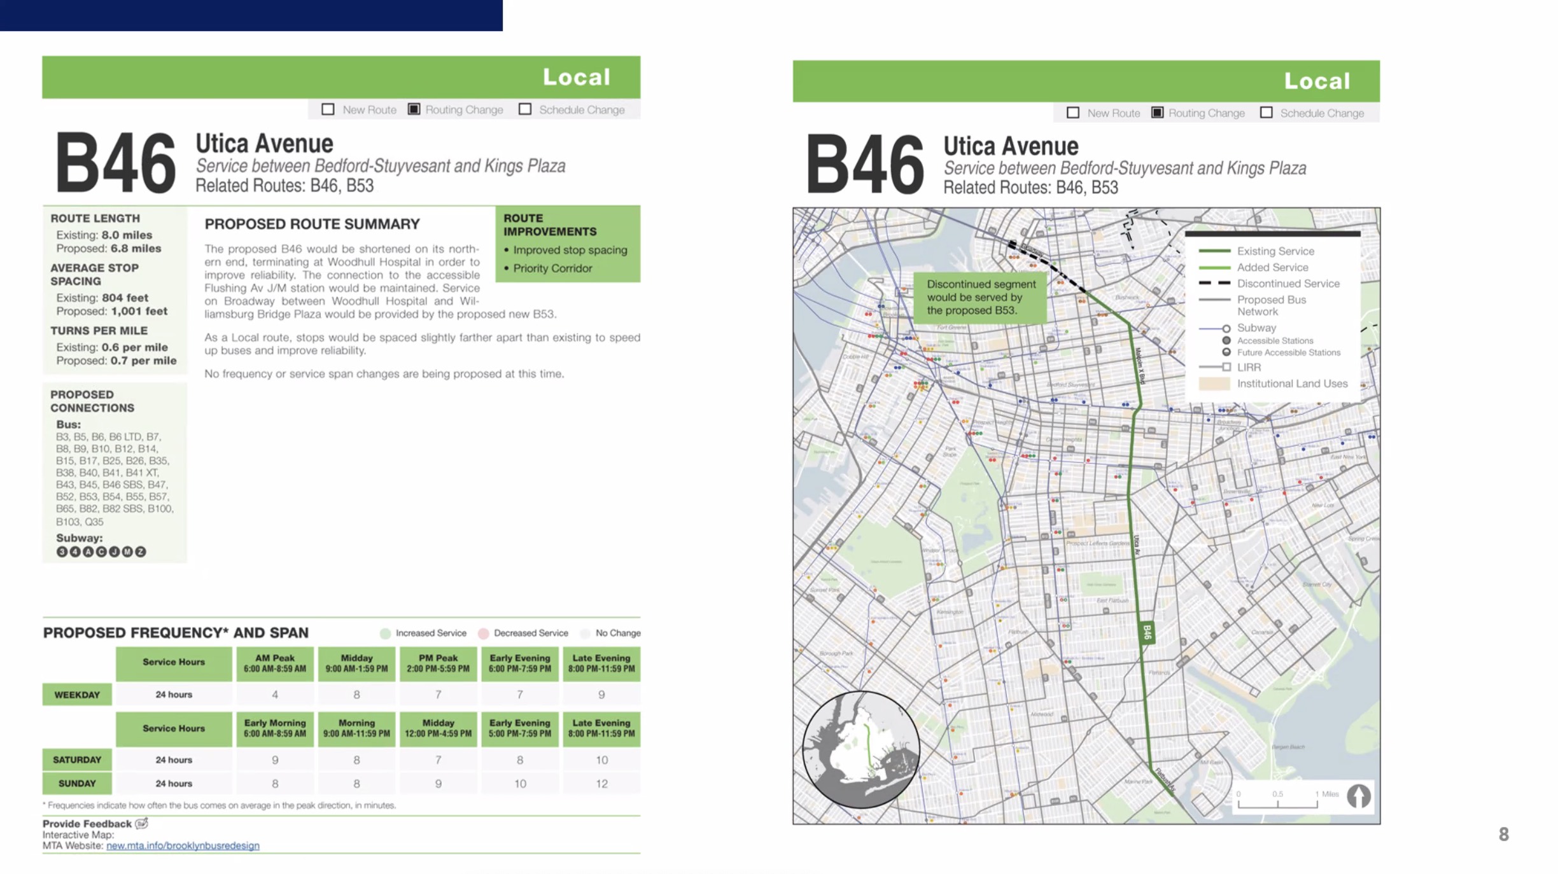The height and width of the screenshot is (874, 1558).
Task: Select the WEEKDAY row label
Action: click(x=77, y=695)
